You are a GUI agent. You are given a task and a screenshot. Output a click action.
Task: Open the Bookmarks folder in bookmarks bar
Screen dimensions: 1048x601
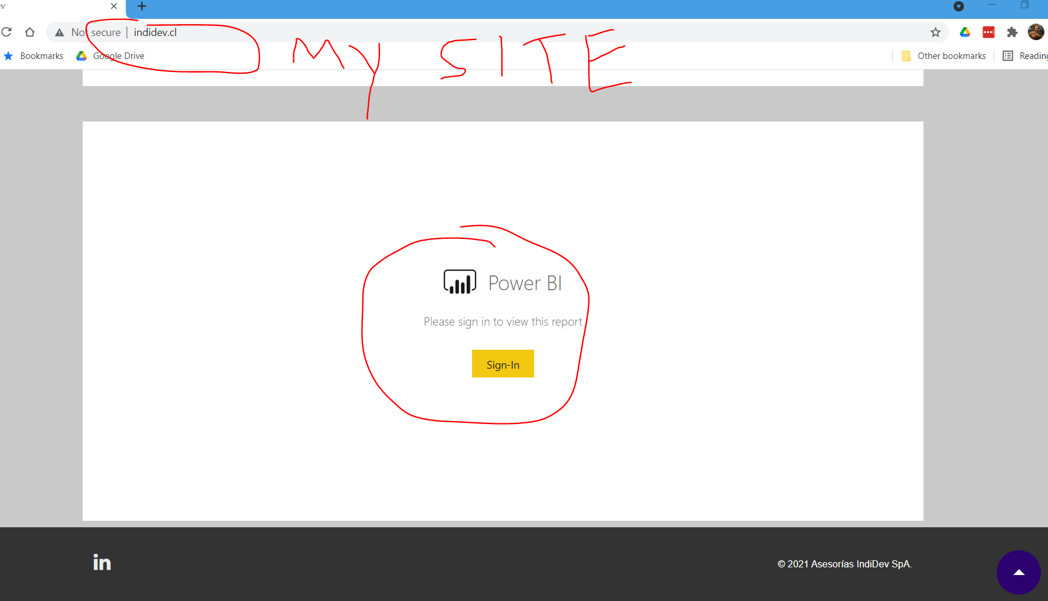[34, 56]
